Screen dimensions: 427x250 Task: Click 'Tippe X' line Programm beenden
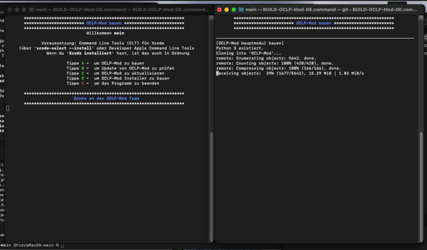113,83
